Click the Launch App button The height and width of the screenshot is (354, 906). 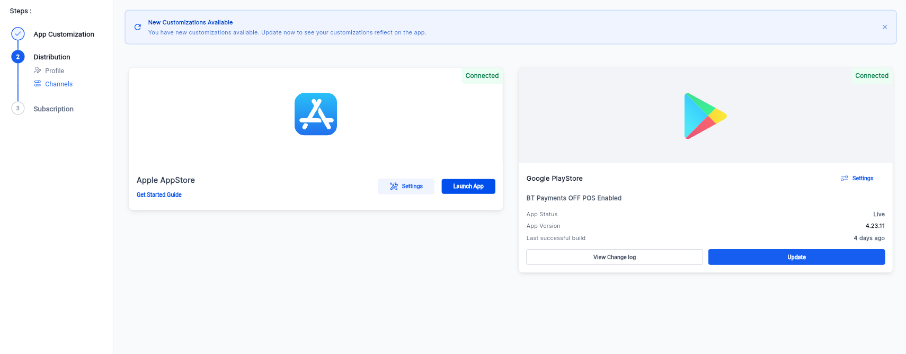pyautogui.click(x=468, y=186)
